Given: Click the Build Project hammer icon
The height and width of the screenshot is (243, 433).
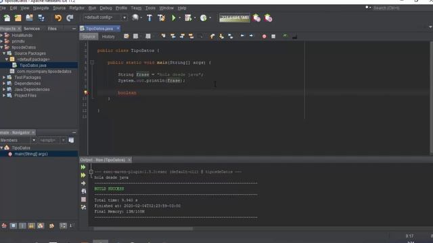Looking at the screenshot, I should point(150,18).
